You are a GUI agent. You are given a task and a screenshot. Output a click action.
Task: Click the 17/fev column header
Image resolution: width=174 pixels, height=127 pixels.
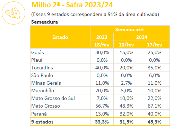tap(155, 45)
